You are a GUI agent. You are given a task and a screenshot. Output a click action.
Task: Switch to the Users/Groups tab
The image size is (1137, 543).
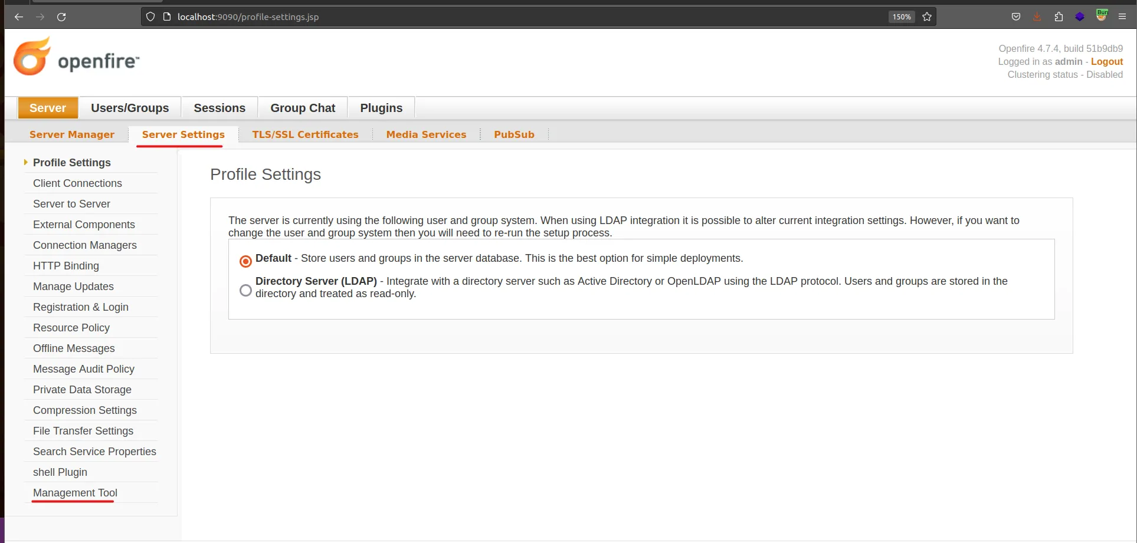tap(130, 107)
